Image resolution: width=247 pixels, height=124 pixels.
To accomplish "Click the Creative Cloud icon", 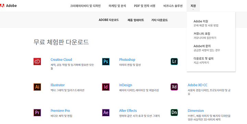I will click(37, 61).
